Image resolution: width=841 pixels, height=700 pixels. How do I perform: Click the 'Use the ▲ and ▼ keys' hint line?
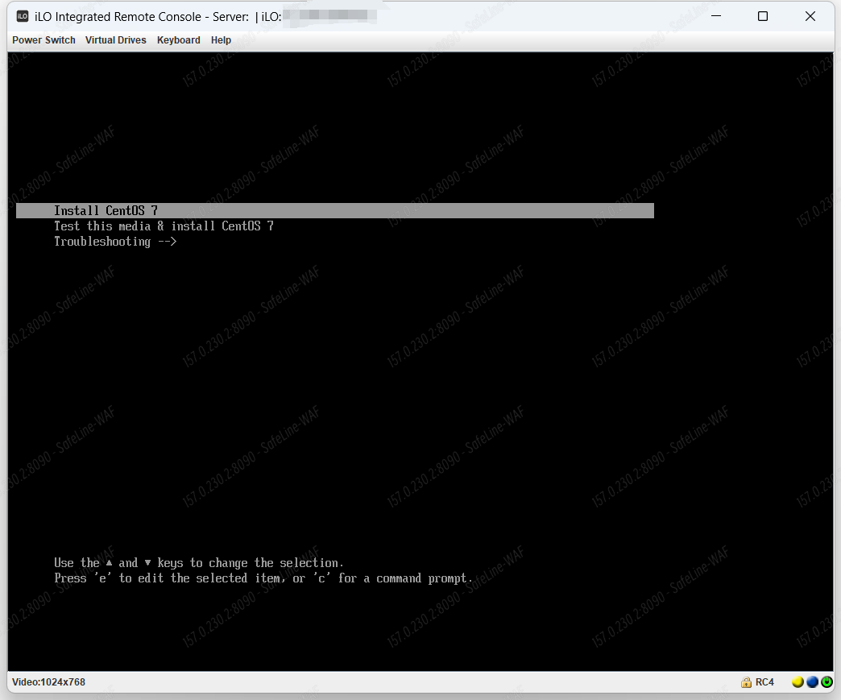coord(198,563)
